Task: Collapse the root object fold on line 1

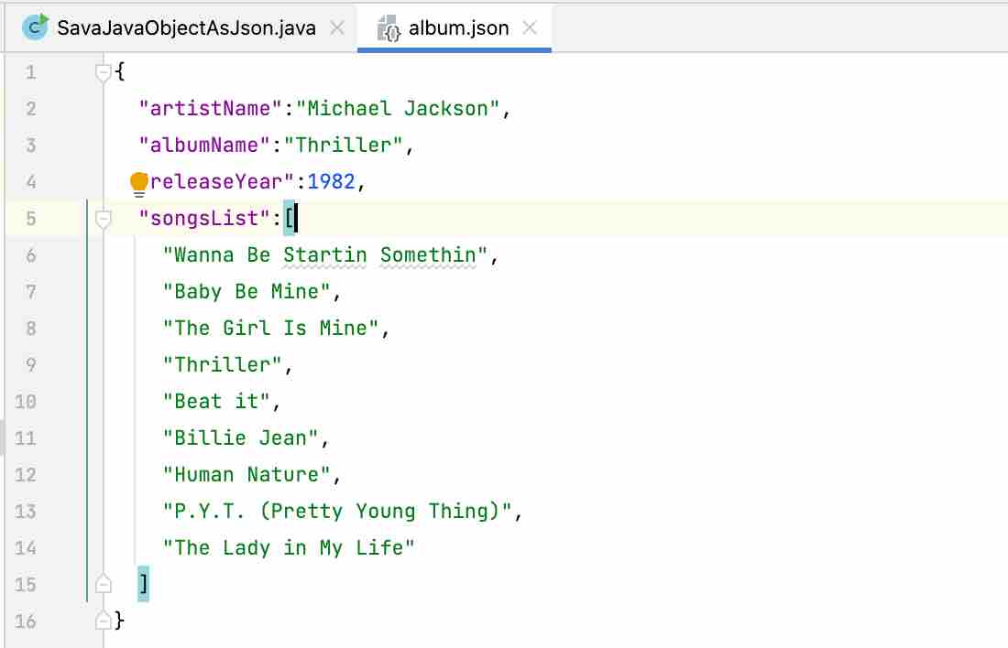Action: [103, 72]
